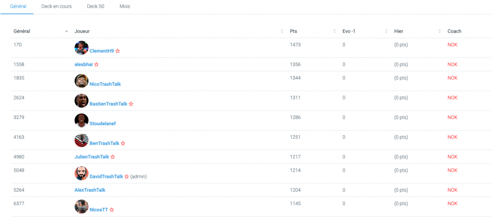Image resolution: width=491 pixels, height=219 pixels.
Task: Click the star beside alexbhai
Action: pos(96,65)
